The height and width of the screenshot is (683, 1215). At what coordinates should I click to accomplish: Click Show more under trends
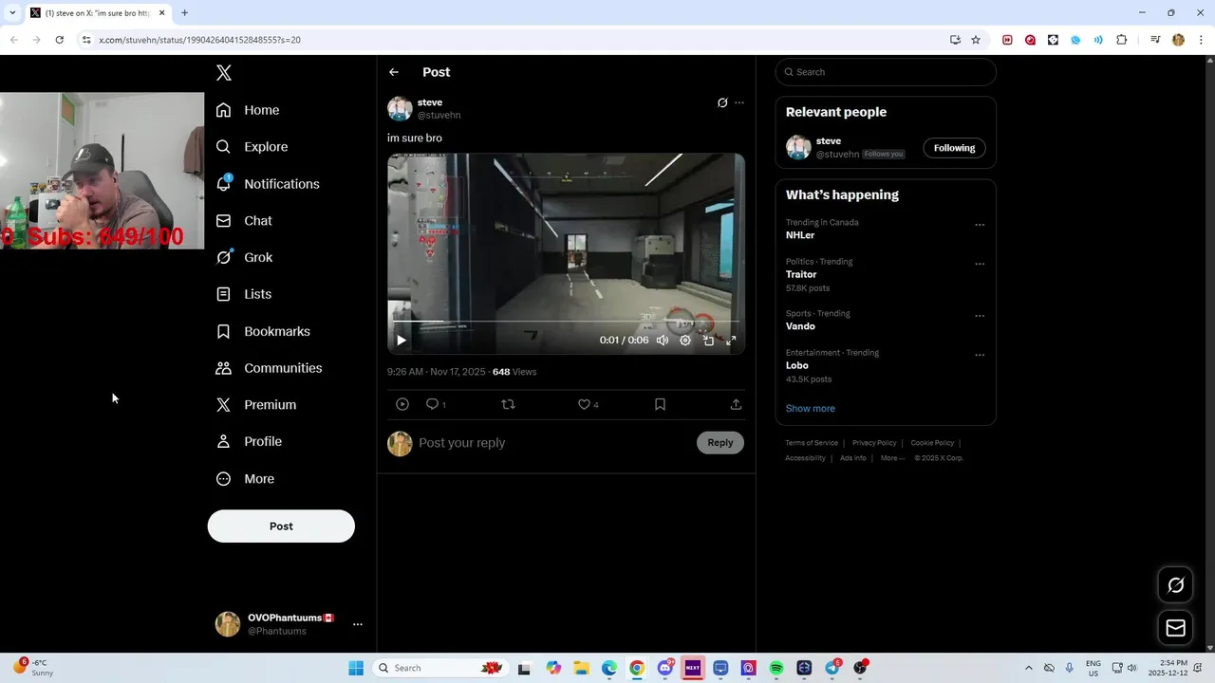(811, 409)
